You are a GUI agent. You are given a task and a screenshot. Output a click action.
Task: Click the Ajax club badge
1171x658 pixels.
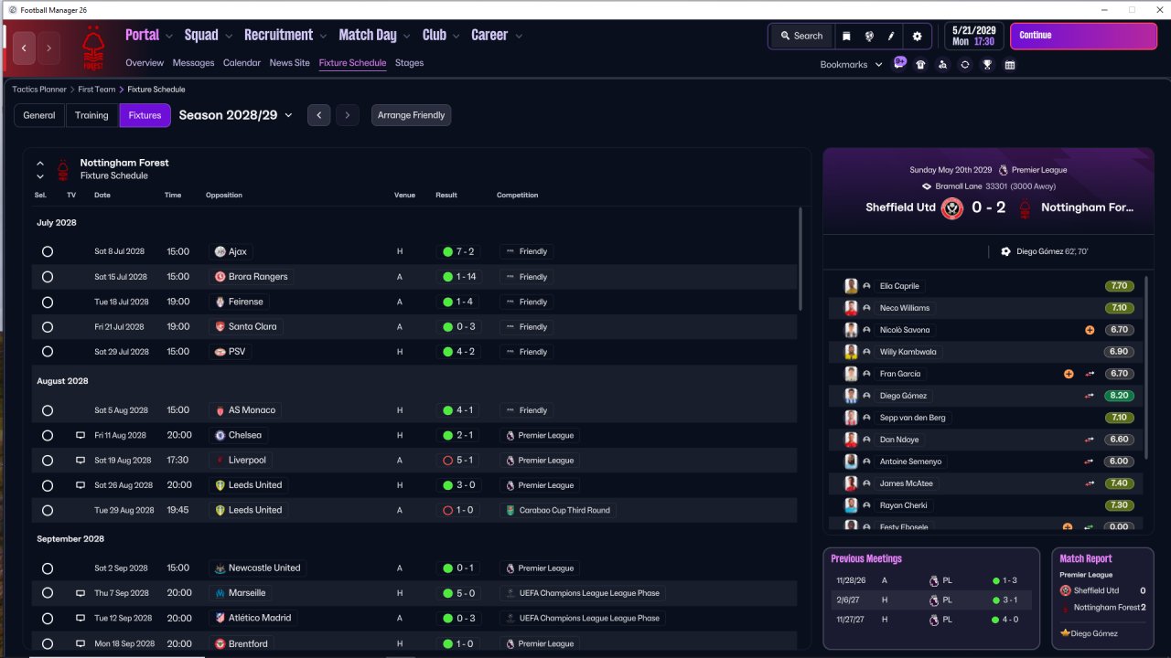(220, 251)
